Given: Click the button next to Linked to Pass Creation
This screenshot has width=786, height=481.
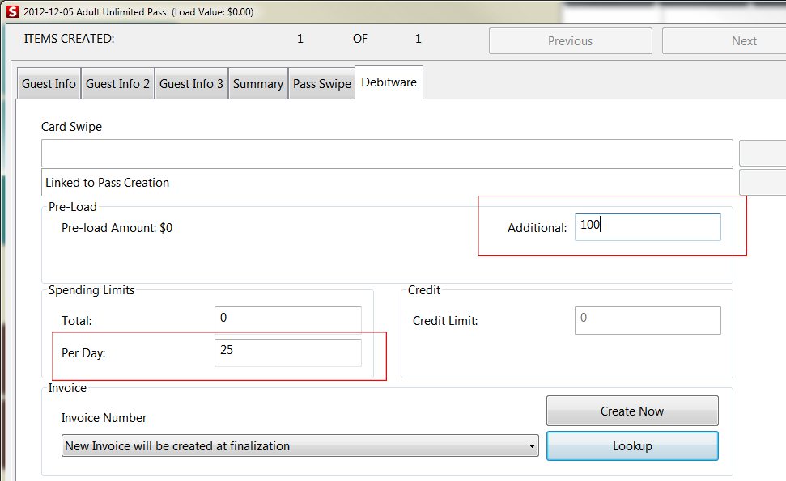Looking at the screenshot, I should point(764,181).
